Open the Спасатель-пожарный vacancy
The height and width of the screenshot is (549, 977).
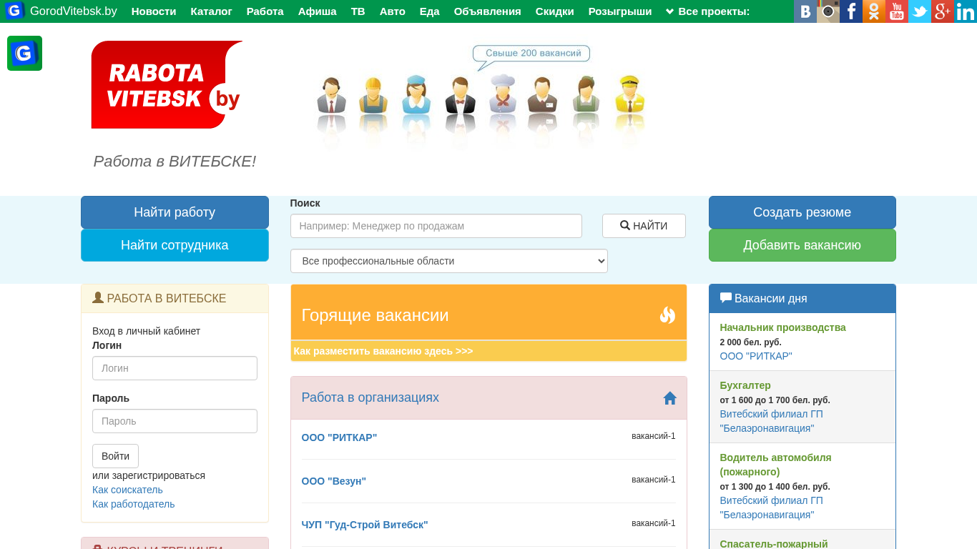pyautogui.click(x=774, y=543)
